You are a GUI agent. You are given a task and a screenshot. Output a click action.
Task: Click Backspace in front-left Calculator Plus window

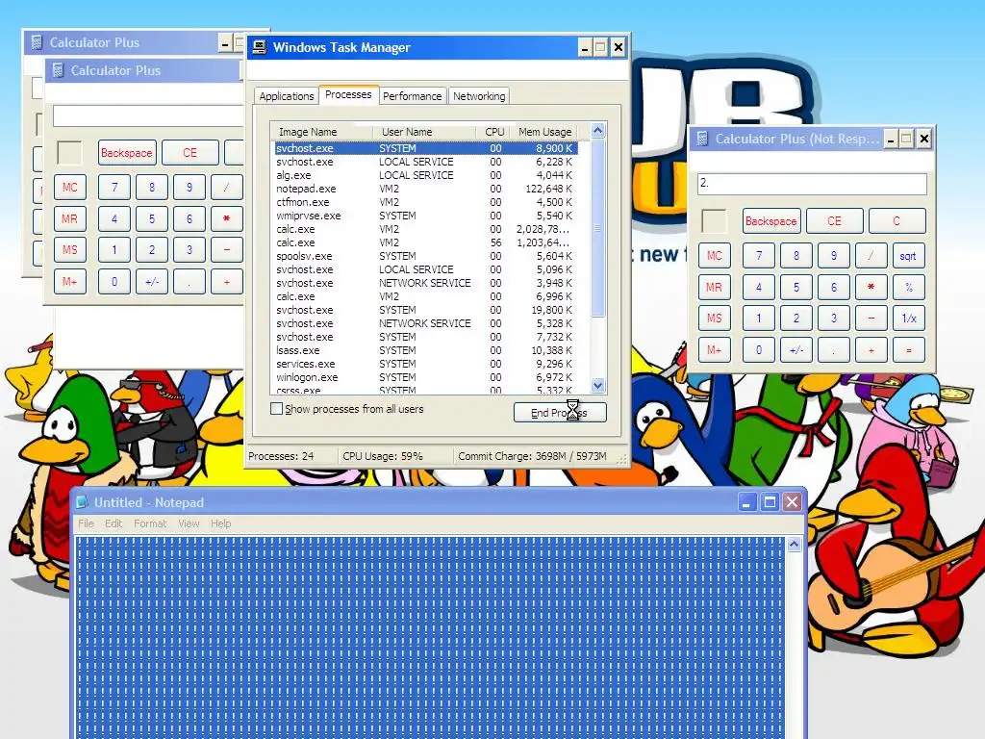[126, 153]
